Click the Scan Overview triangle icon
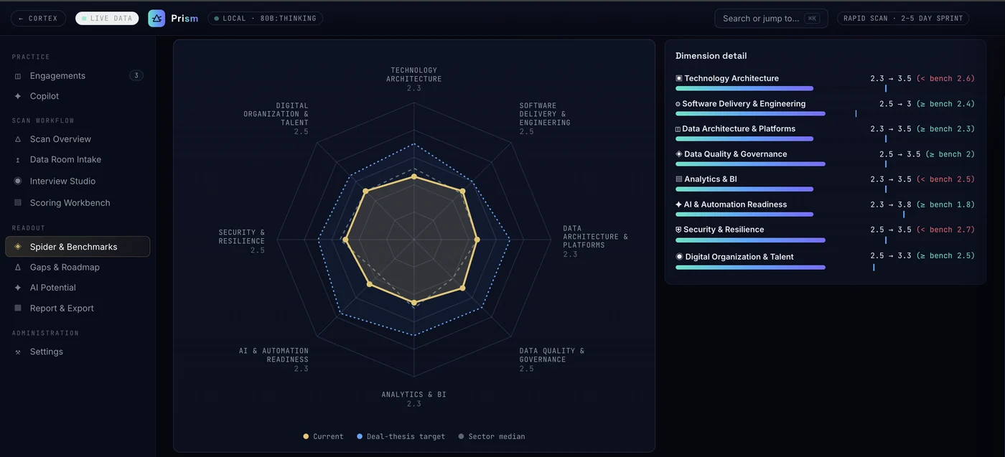The height and width of the screenshot is (457, 1005). pyautogui.click(x=18, y=139)
